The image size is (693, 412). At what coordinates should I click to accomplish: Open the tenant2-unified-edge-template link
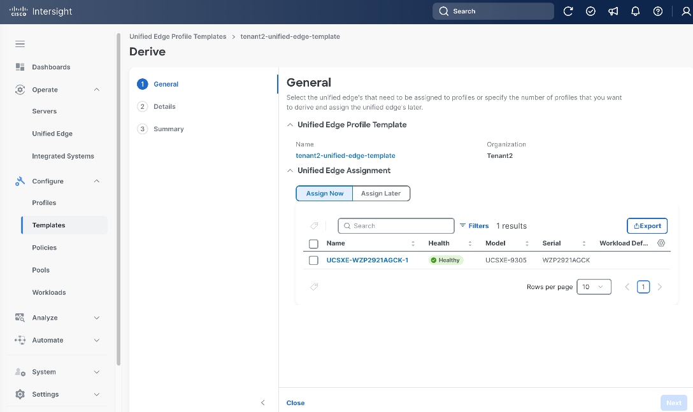pyautogui.click(x=346, y=155)
